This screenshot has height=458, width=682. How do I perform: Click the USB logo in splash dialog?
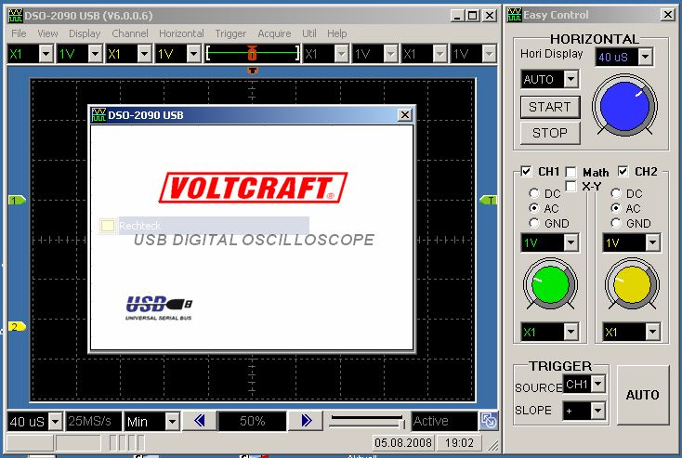159,308
